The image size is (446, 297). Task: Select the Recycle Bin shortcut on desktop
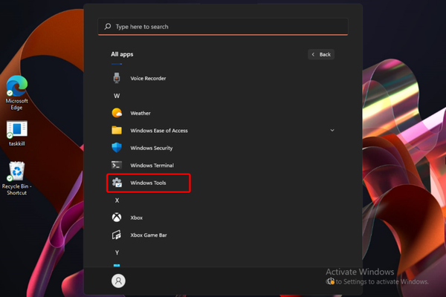[x=16, y=178]
